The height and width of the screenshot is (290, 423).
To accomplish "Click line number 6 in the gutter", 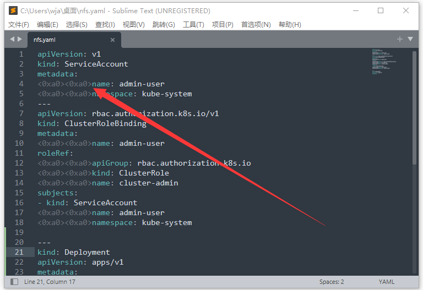I will (x=21, y=104).
